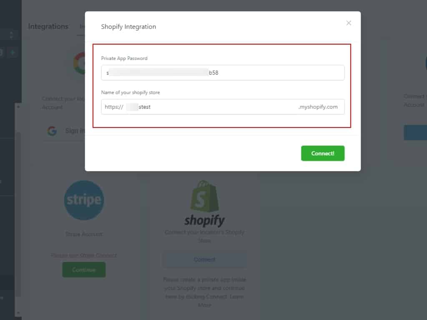The width and height of the screenshot is (427, 320).
Task: Select the Integrations heading tab
Action: (x=48, y=26)
